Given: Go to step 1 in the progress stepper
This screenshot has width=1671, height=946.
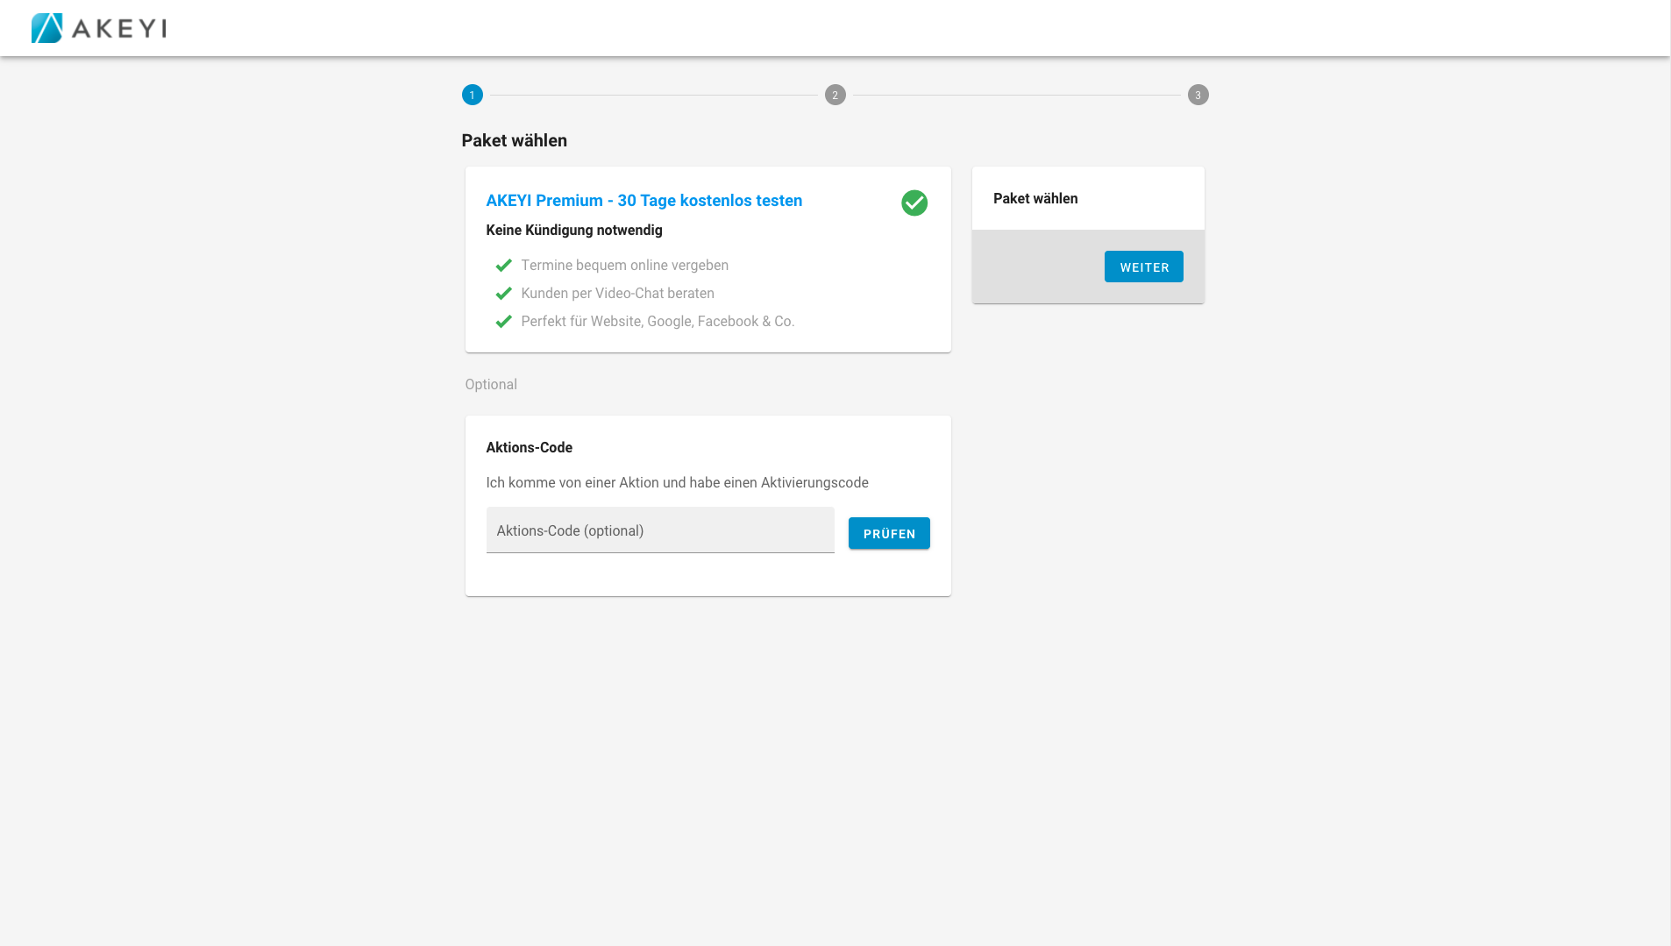Looking at the screenshot, I should point(472,95).
